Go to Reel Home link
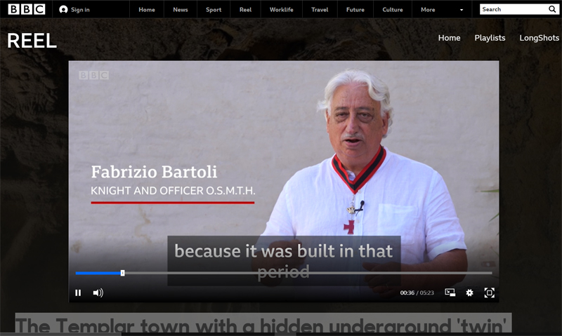This screenshot has width=562, height=336. coord(449,38)
